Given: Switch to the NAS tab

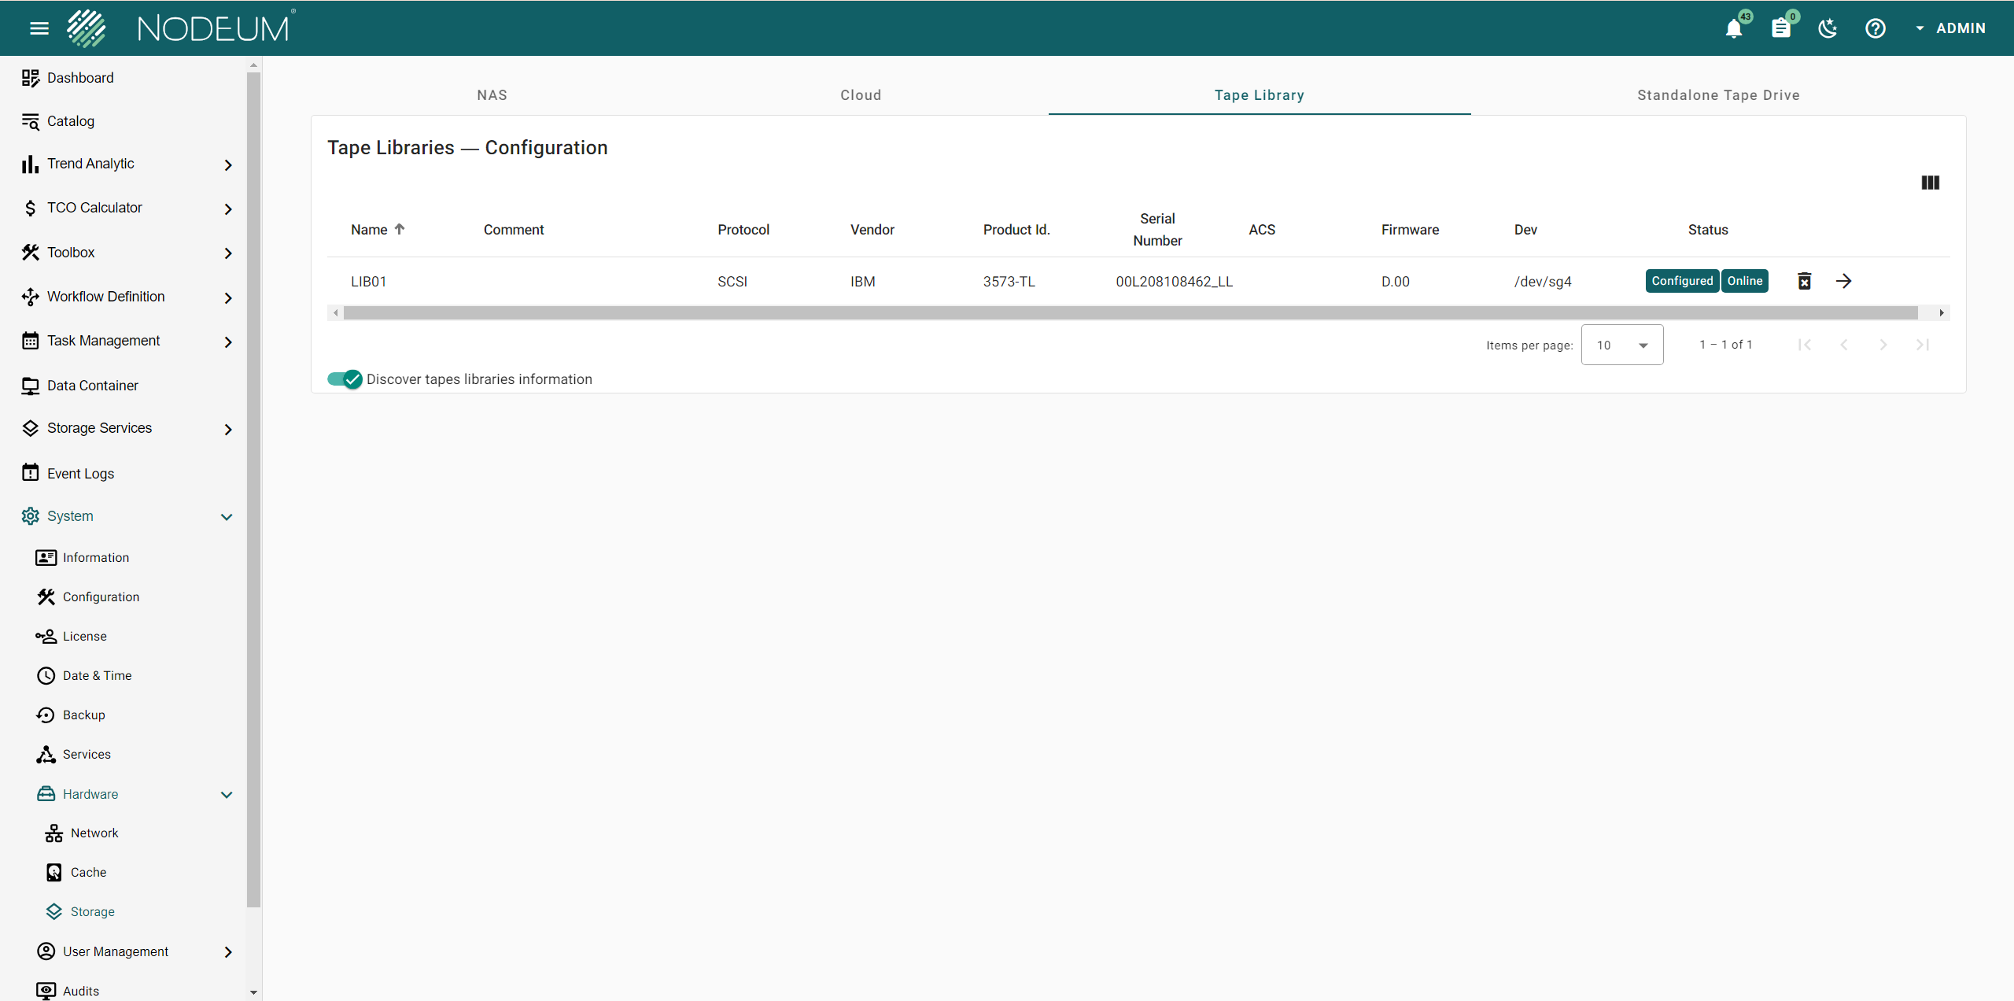Looking at the screenshot, I should pyautogui.click(x=492, y=95).
